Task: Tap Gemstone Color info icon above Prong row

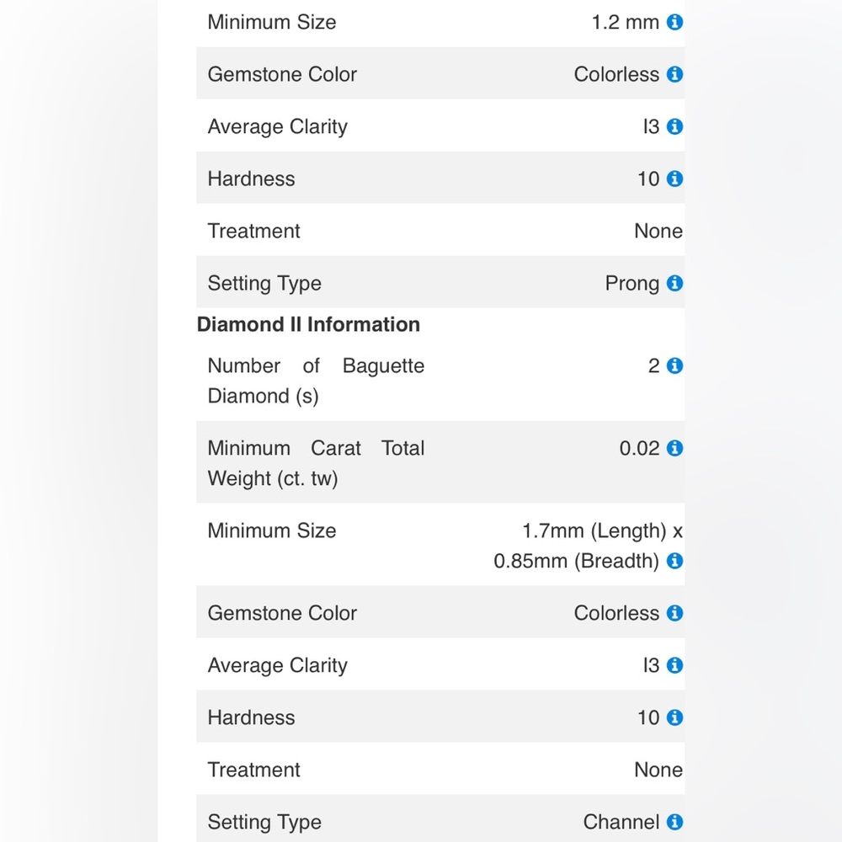Action: click(x=674, y=74)
